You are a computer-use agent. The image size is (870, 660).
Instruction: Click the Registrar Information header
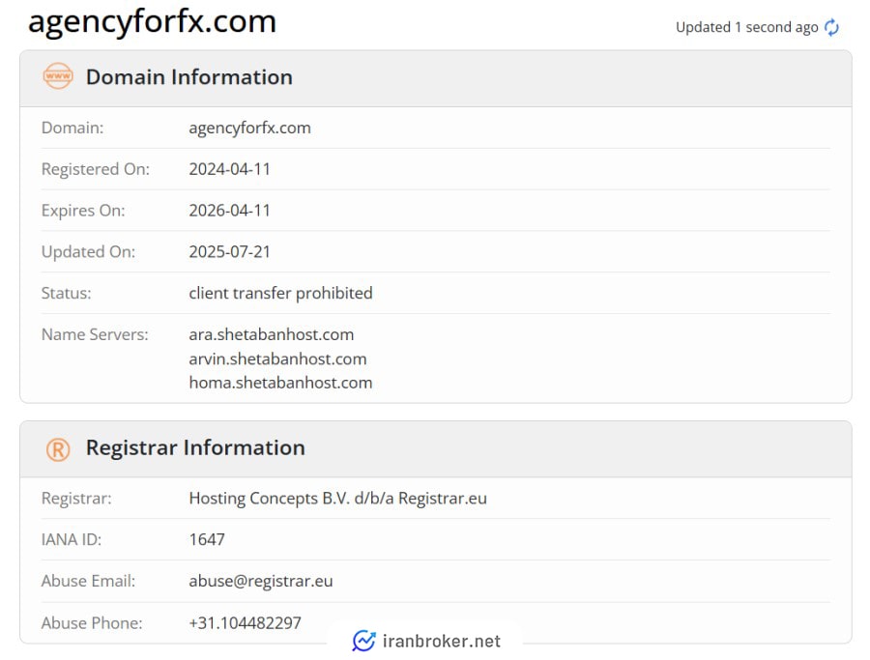[195, 447]
